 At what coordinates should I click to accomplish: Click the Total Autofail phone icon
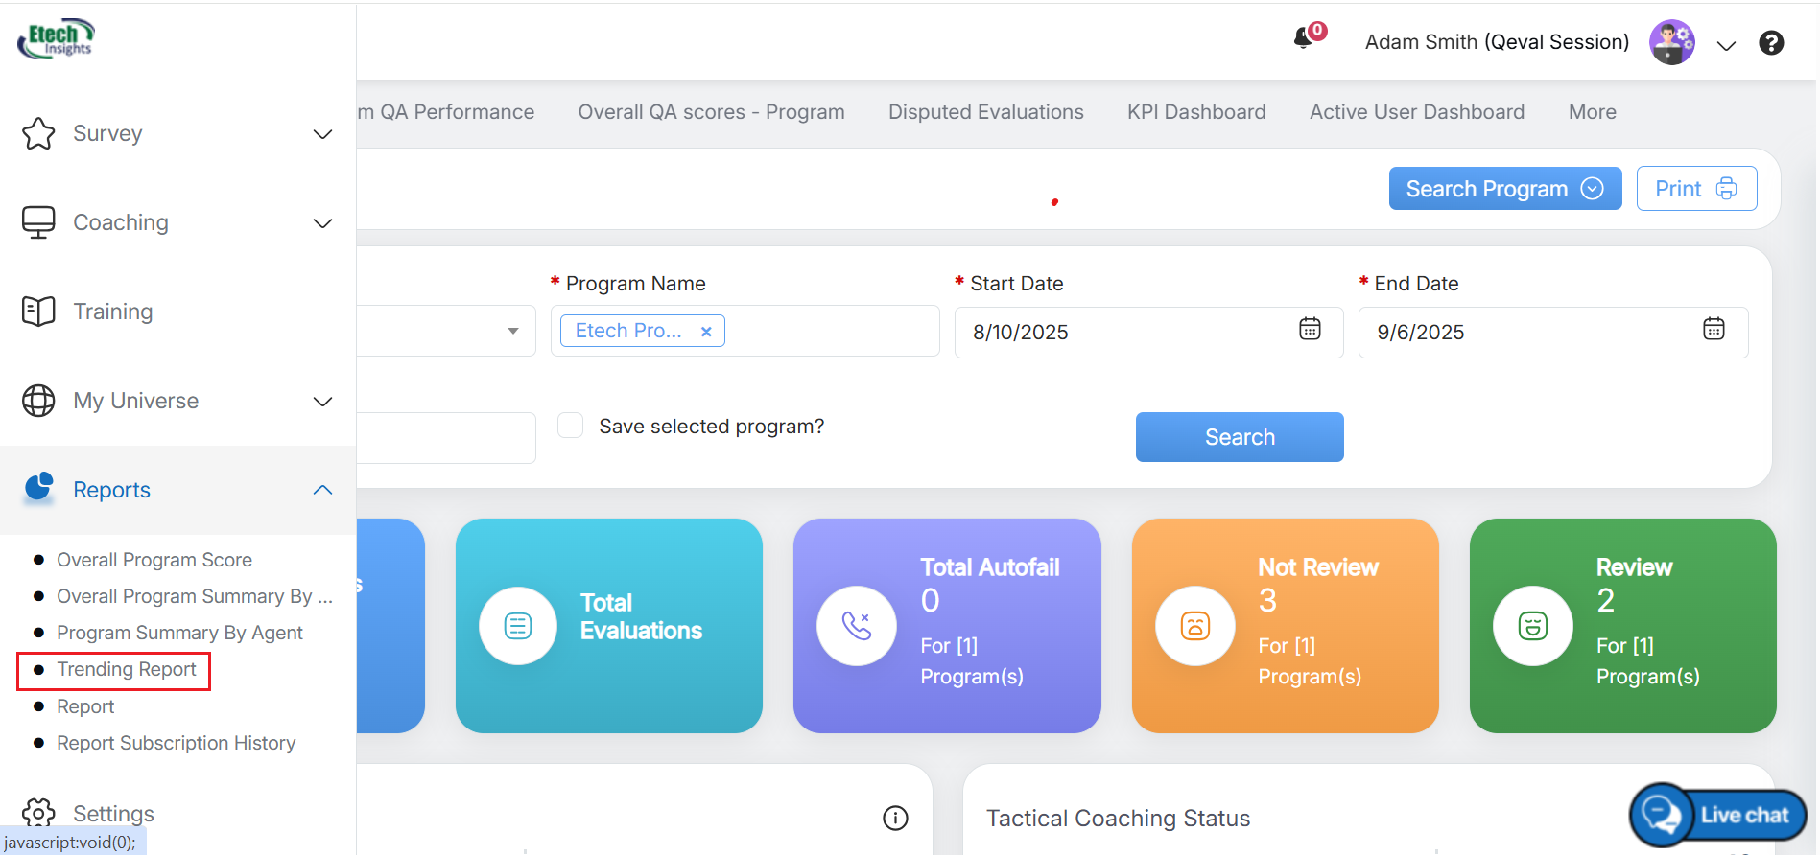point(856,626)
